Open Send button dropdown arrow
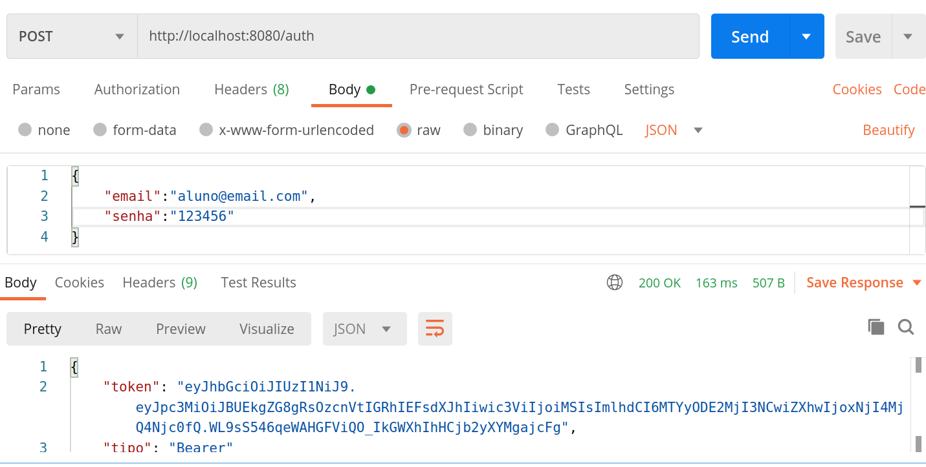The height and width of the screenshot is (467, 926). pos(806,36)
